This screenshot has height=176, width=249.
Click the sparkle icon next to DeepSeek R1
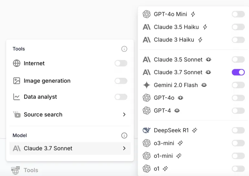point(195,130)
